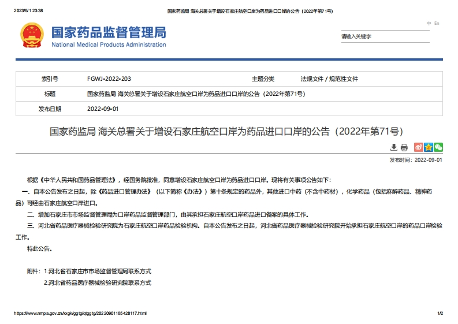Share via the green WeChat icon
Image resolution: width=458 pixels, height=324 pixels.
(x=438, y=148)
